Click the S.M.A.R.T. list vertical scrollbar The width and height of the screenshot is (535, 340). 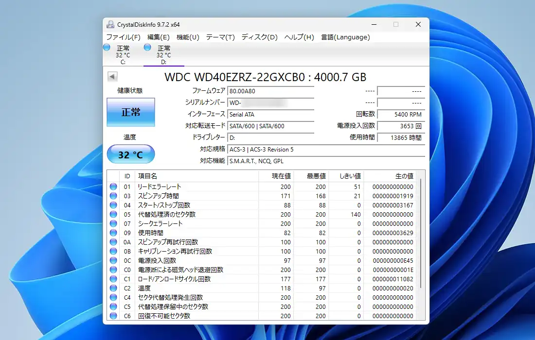click(421, 233)
